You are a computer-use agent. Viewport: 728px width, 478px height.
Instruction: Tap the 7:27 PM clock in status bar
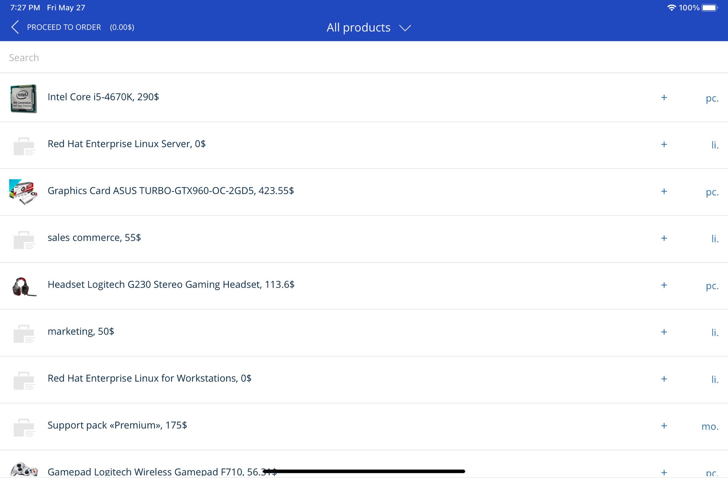point(25,7)
